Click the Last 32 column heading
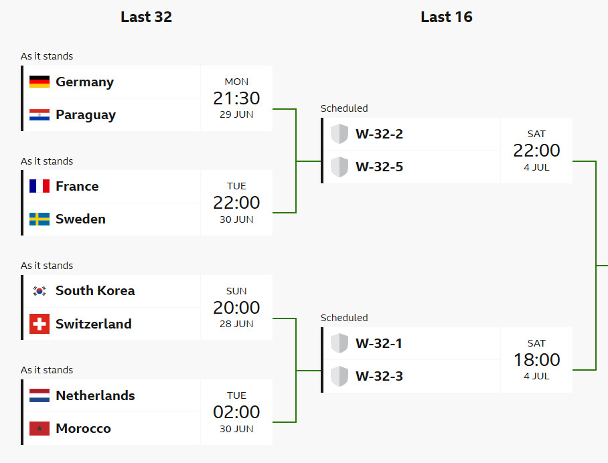This screenshot has width=608, height=463. pos(146,17)
